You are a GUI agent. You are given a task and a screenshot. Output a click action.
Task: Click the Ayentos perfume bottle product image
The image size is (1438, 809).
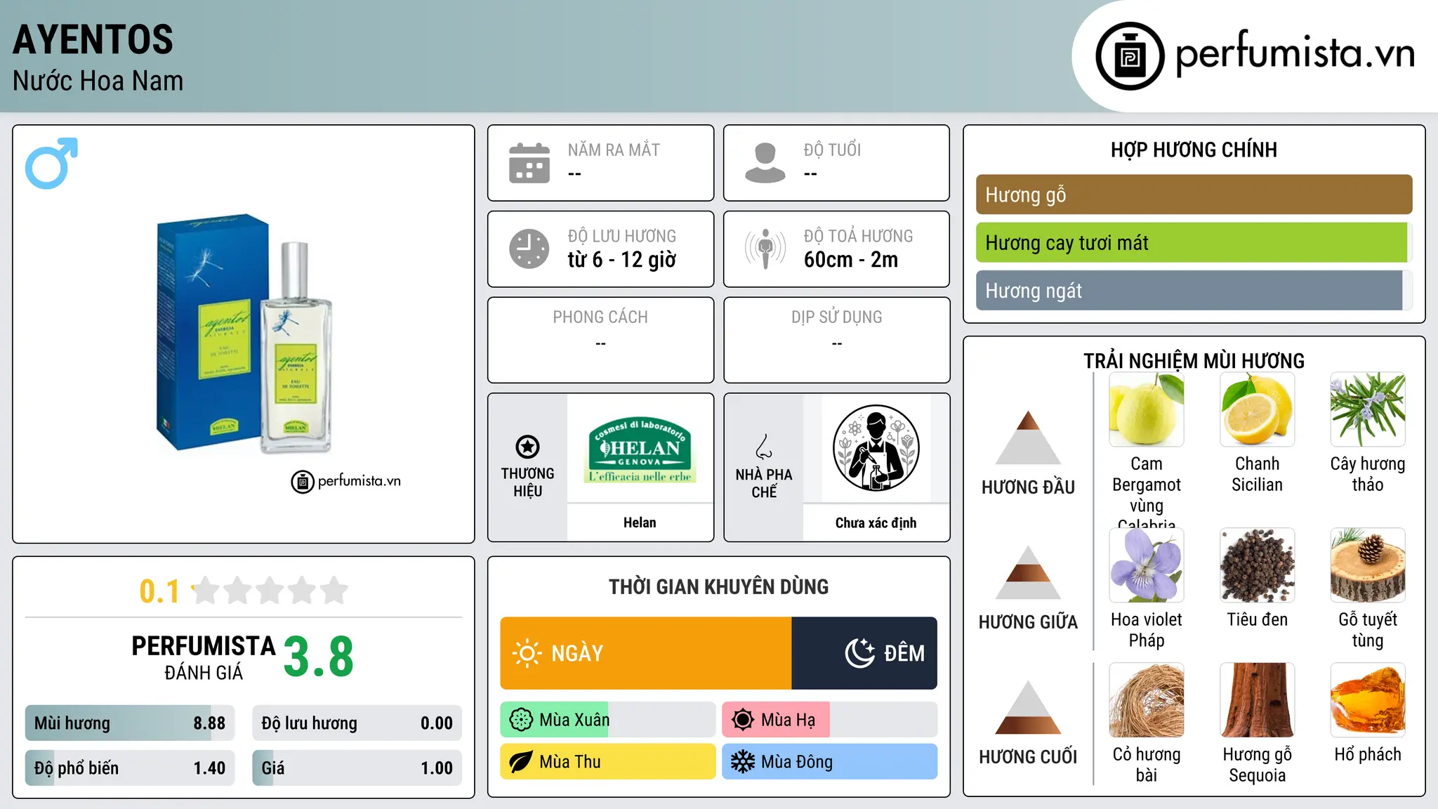(x=244, y=334)
